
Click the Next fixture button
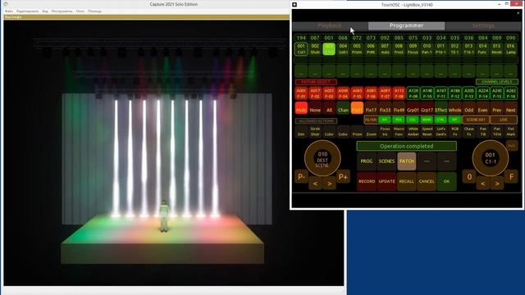(x=510, y=108)
